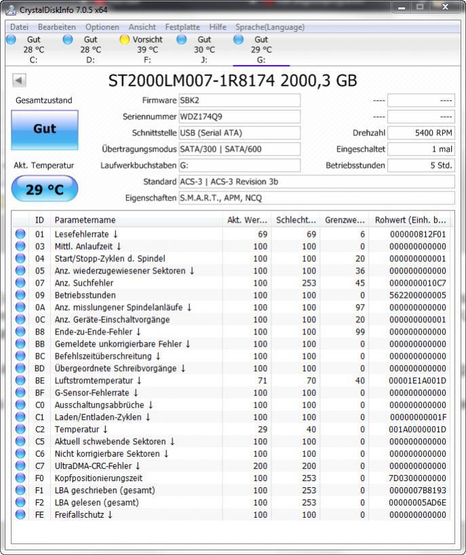Click the previous disk arrow button

click(x=19, y=80)
